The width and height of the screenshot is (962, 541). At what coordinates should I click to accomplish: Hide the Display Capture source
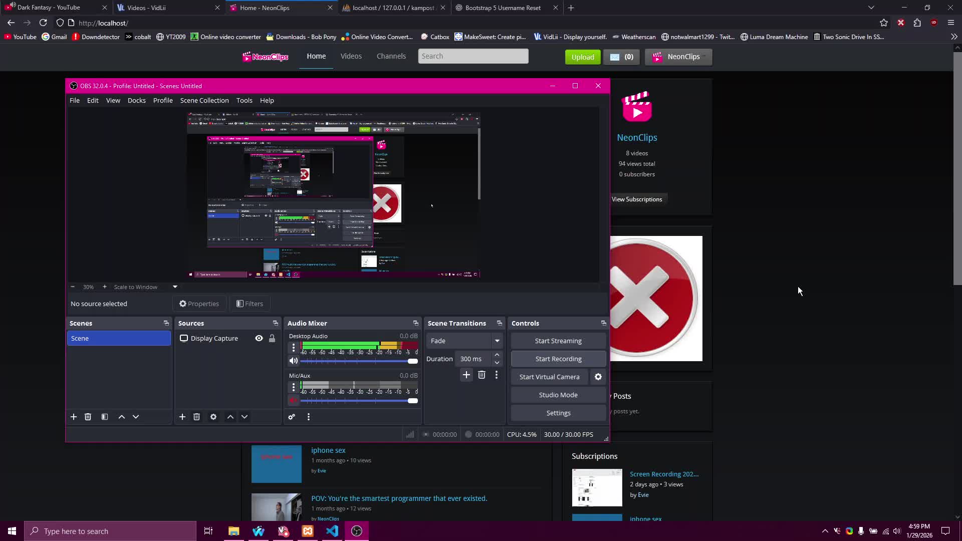[259, 338]
